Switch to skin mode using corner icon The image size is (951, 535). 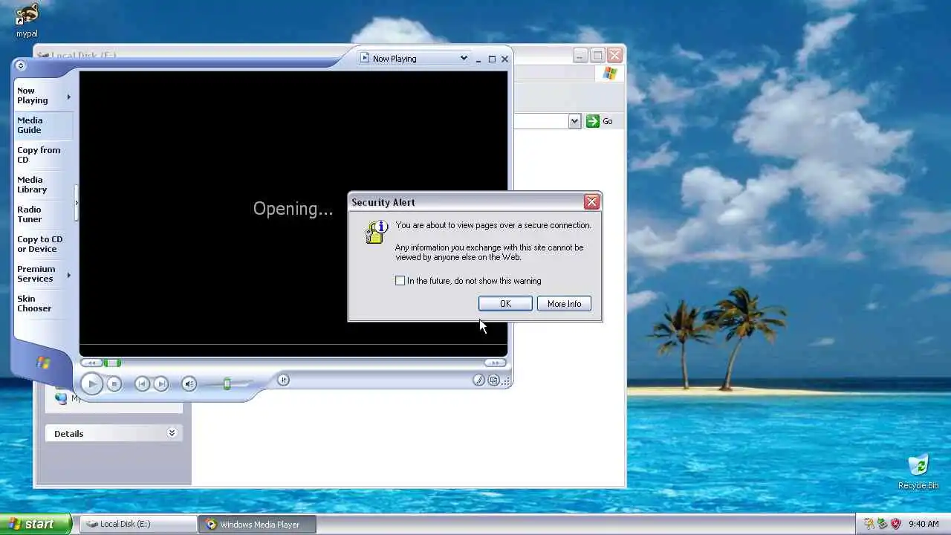493,380
